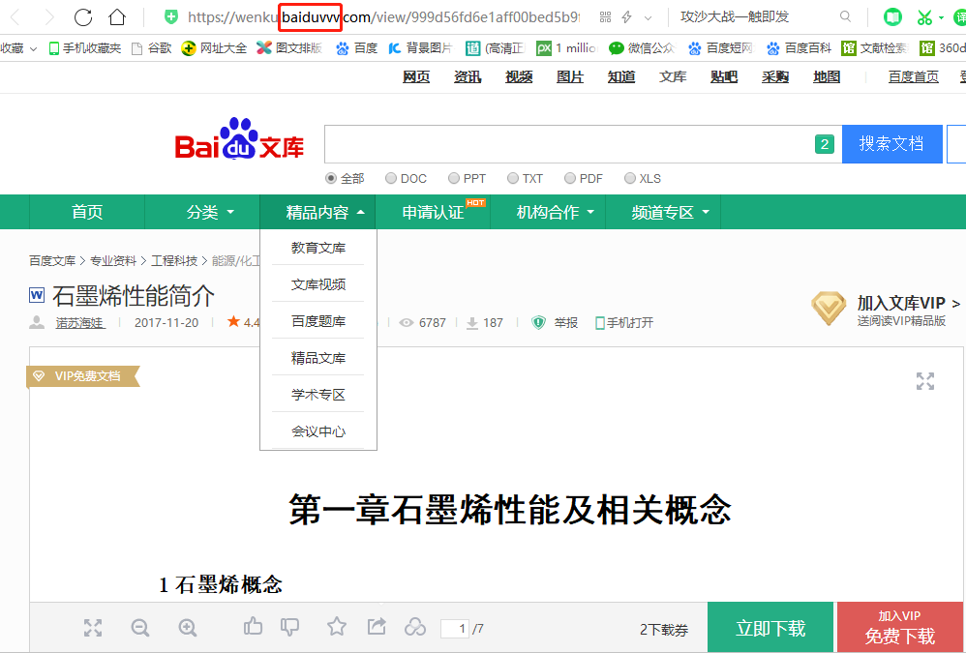Give the document a thumbs down
Screen dimensions: 966x653
point(289,627)
